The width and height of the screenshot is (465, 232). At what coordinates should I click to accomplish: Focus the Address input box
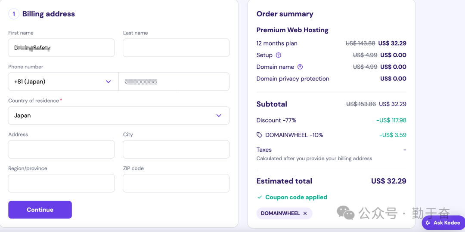[61, 150]
